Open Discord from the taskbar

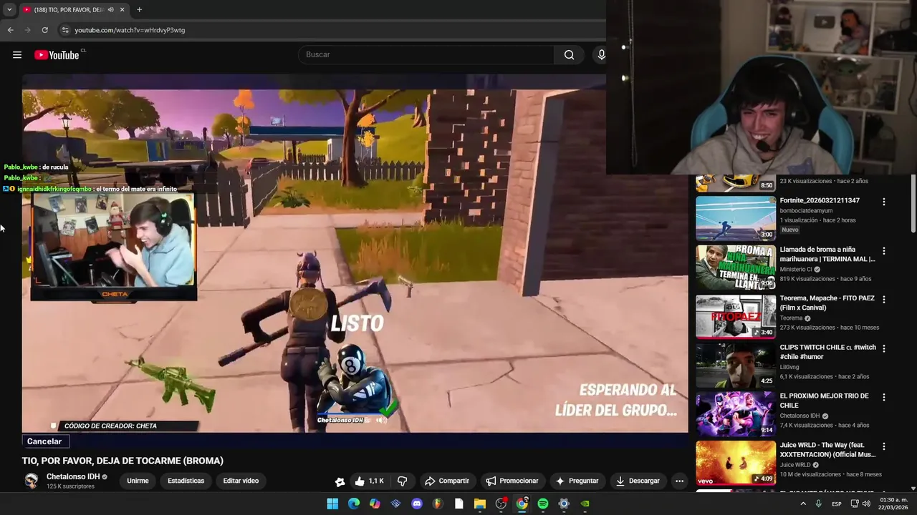417,504
